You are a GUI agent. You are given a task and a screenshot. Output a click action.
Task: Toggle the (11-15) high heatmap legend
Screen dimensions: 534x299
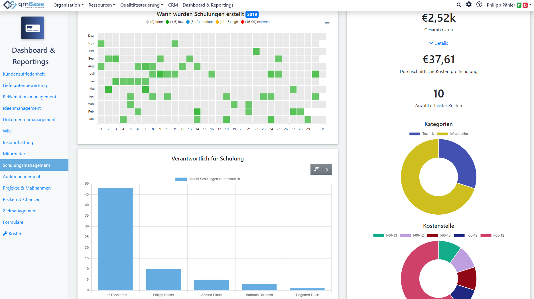point(227,22)
